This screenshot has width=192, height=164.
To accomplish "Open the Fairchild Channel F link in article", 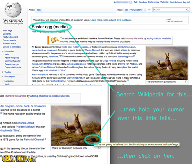I will pyautogui.click(x=59, y=81).
